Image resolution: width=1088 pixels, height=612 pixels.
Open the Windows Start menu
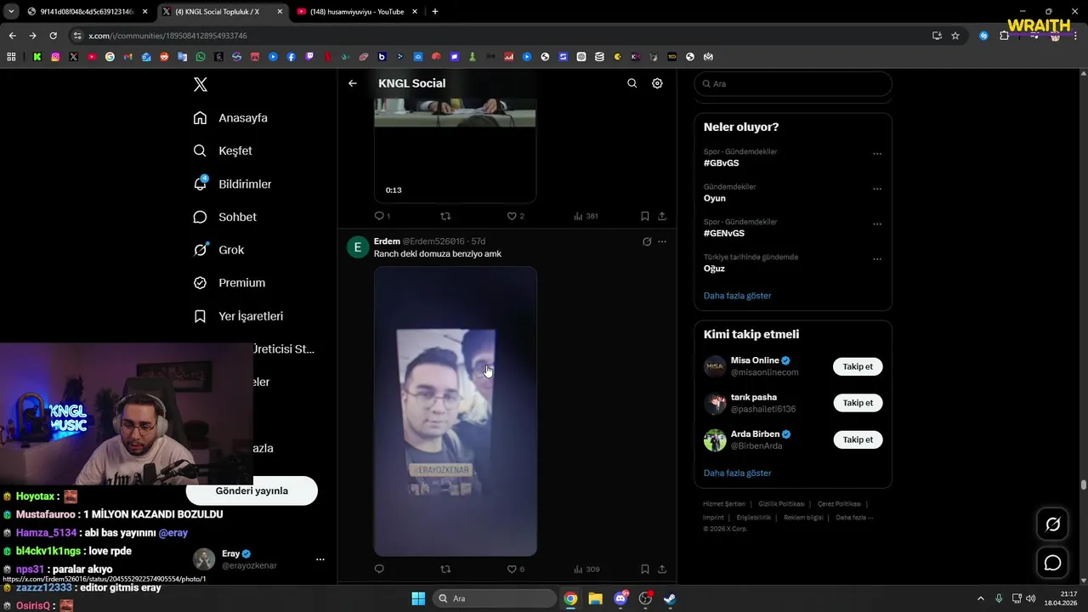coord(418,598)
